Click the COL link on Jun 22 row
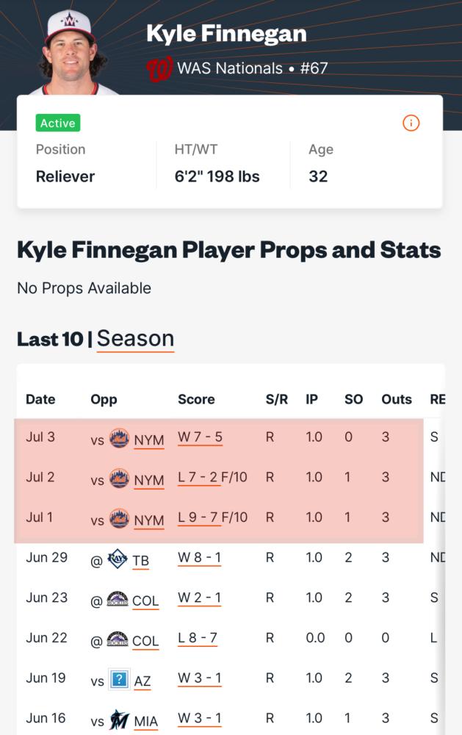 coord(145,641)
